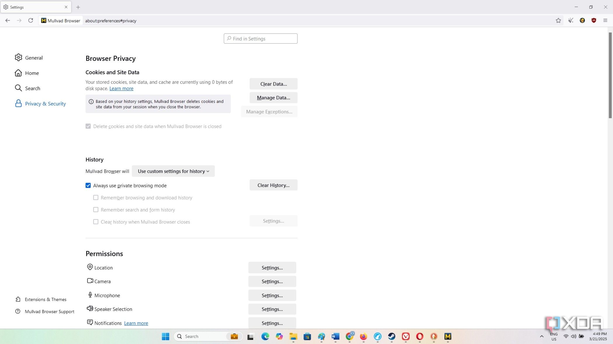Screen dimensions: 613x344
Task: Open a new browser tab
Action: [78, 7]
